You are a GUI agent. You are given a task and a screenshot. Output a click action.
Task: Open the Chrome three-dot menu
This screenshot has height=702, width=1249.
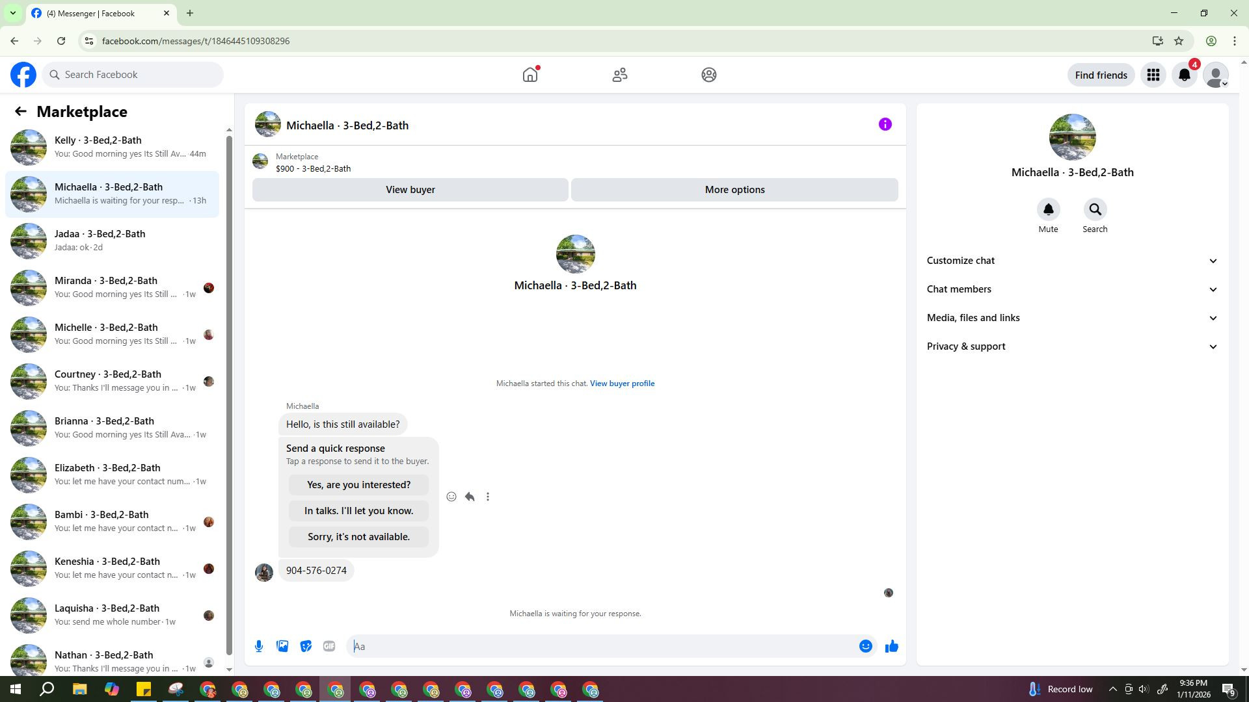(1235, 41)
